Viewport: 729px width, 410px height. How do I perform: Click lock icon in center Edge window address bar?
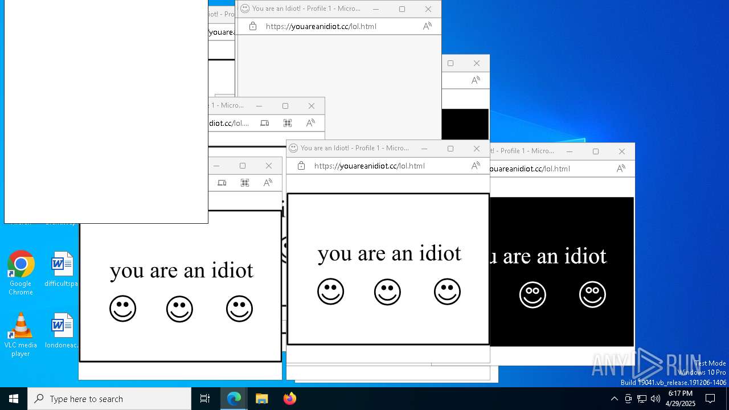point(301,166)
